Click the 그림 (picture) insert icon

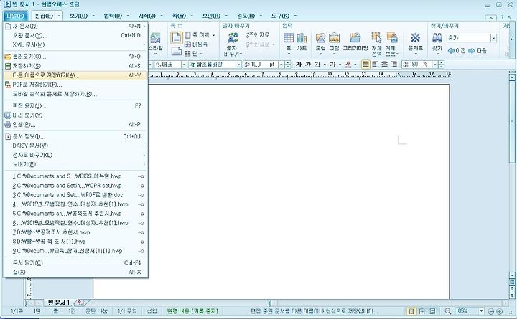tap(334, 38)
